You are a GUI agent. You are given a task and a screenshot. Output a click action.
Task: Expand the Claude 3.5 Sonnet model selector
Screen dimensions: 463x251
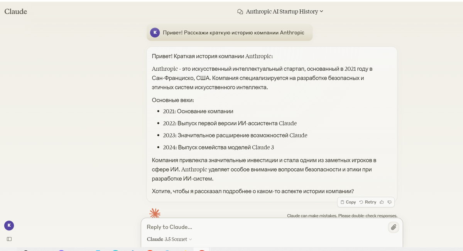coord(169,239)
